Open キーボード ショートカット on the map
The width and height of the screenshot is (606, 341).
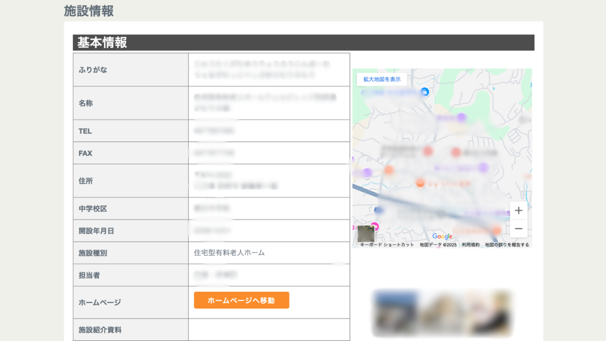387,245
